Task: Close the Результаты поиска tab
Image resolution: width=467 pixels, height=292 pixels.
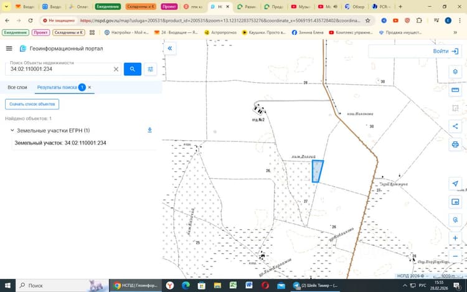Action: (x=89, y=87)
